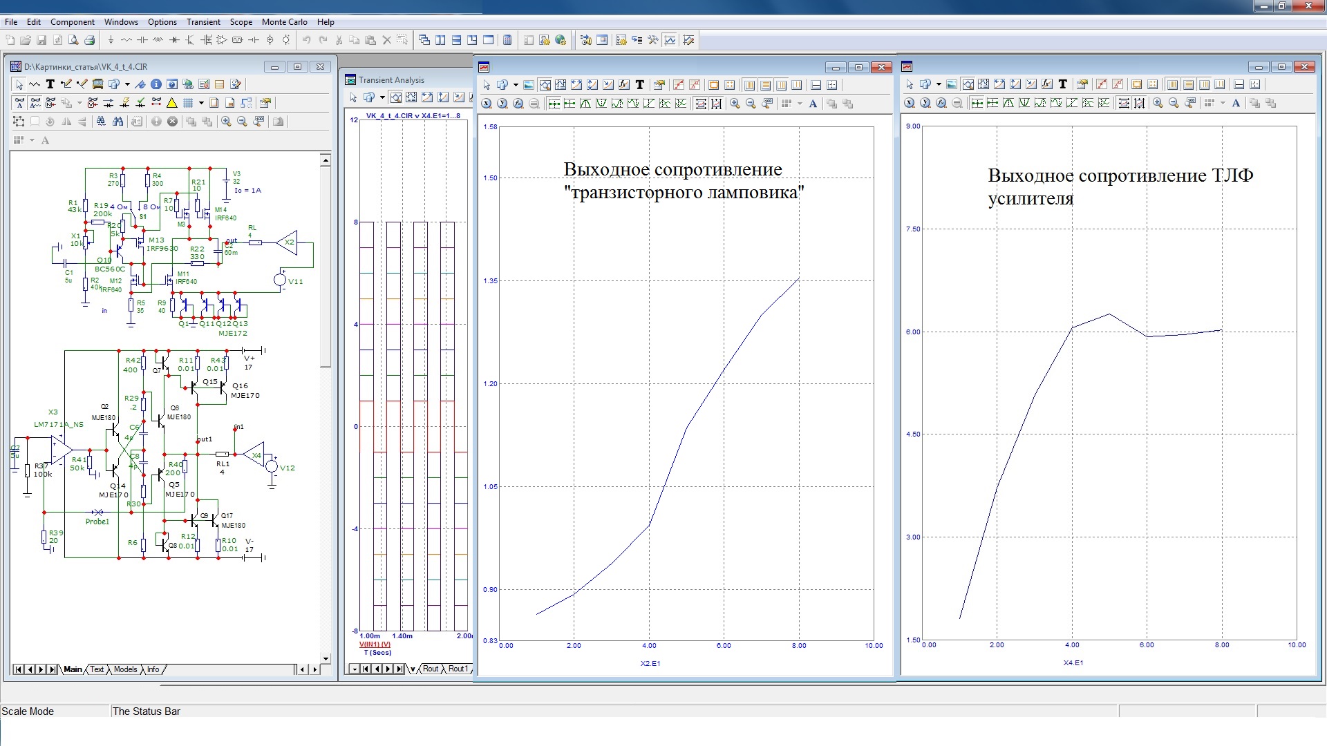The image size is (1327, 746).
Task: Select the Peak cursor tool in the left plot
Action: coord(585,104)
